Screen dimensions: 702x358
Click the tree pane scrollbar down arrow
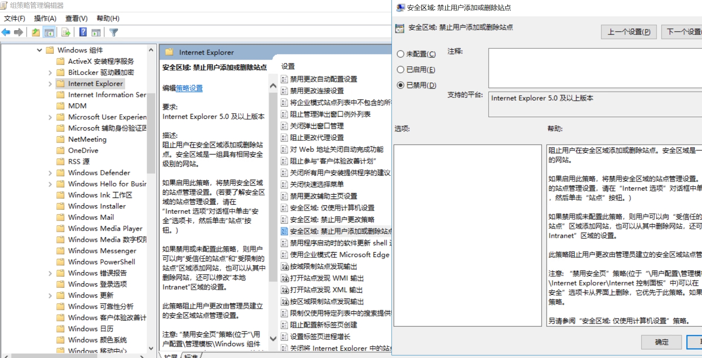tap(151, 348)
